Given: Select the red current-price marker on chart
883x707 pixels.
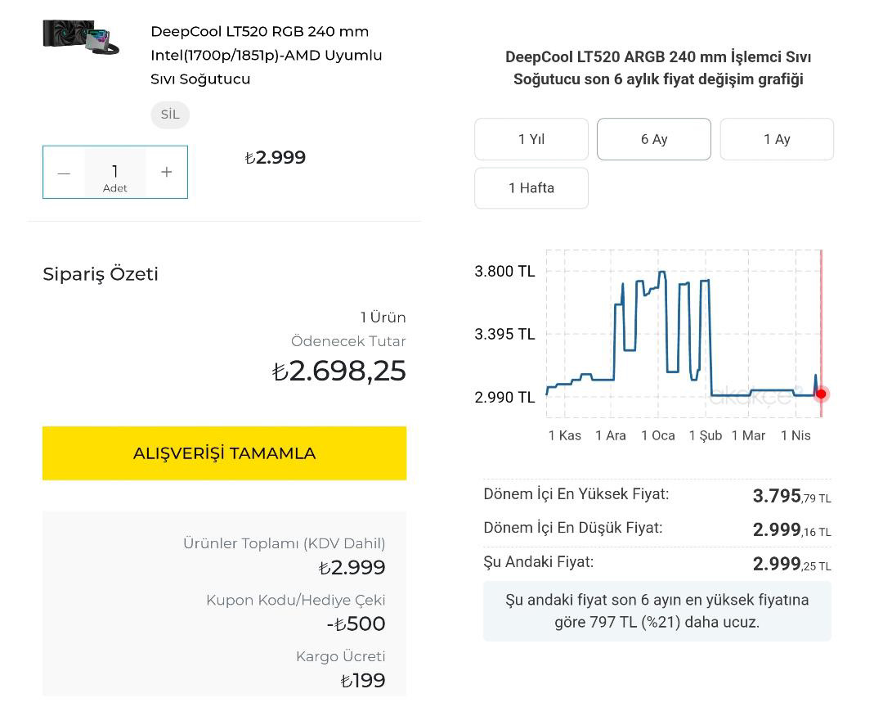Looking at the screenshot, I should pyautogui.click(x=821, y=394).
